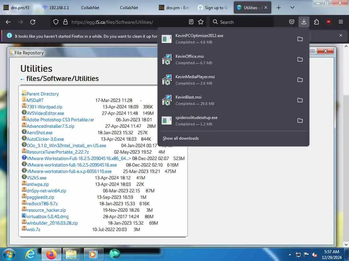The height and width of the screenshot is (261, 349).
Task: Bookmark this page with the star icon
Action: click(x=201, y=22)
